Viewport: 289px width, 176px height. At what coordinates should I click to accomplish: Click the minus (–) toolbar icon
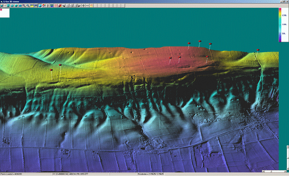tap(87, 6)
